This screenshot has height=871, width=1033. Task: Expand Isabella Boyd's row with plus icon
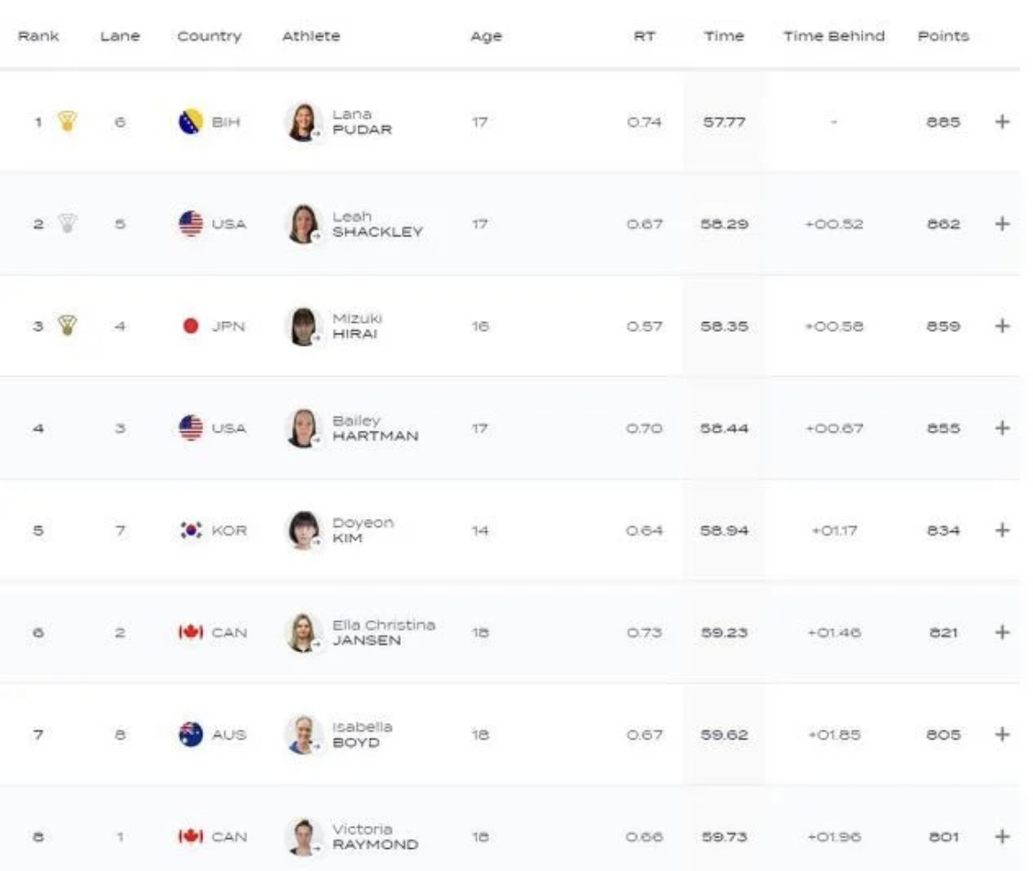click(x=1002, y=734)
